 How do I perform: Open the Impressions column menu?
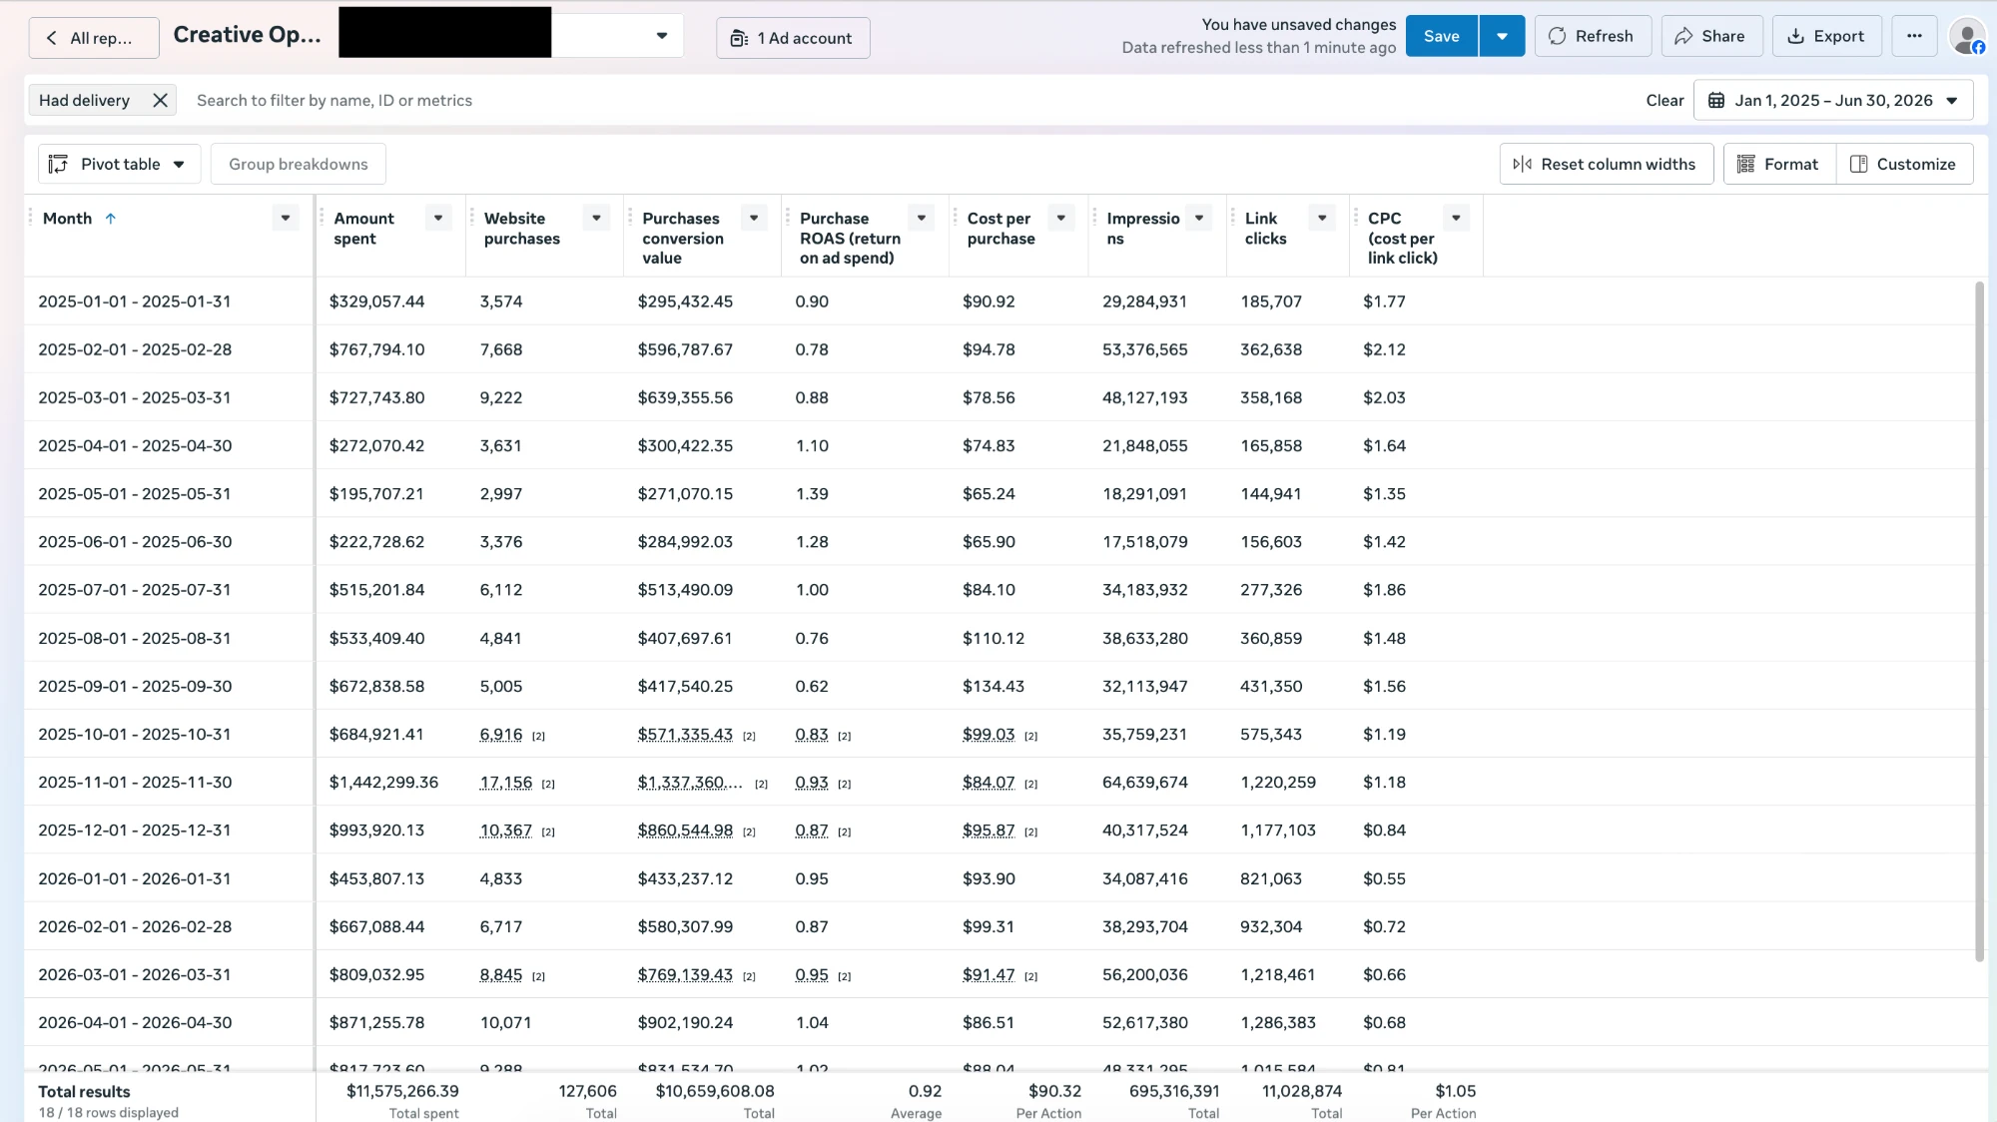[1199, 218]
